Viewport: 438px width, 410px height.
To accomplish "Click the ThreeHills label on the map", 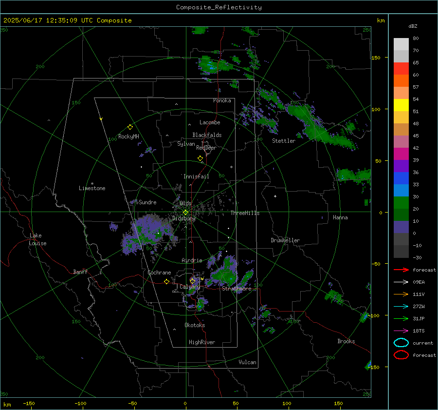I will point(245,213).
